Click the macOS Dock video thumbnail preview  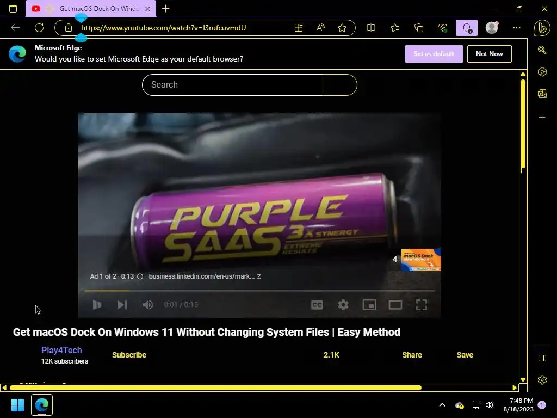(421, 260)
